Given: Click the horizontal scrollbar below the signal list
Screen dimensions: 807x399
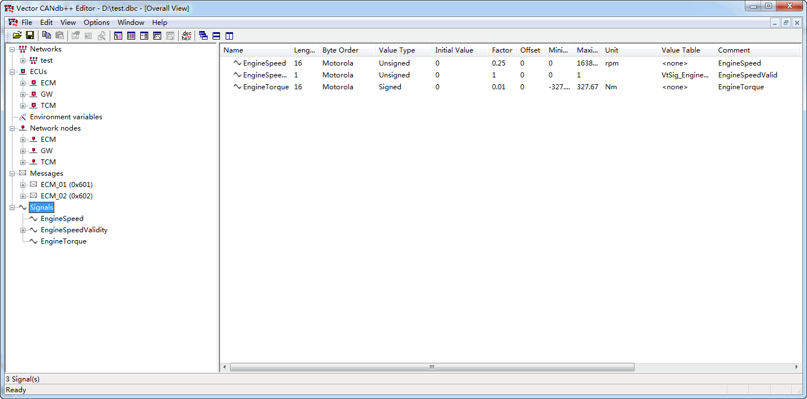Looking at the screenshot, I should tap(431, 367).
